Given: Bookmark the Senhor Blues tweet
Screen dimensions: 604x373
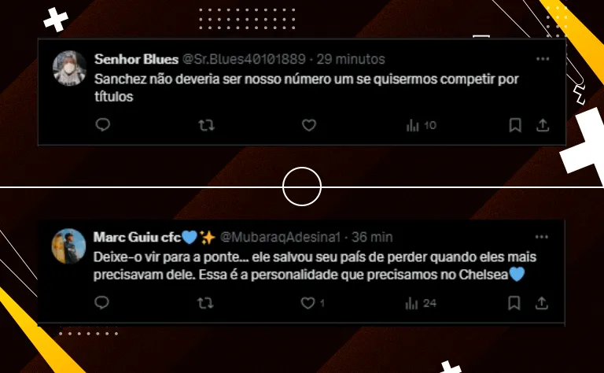Looking at the screenshot, I should 515,125.
